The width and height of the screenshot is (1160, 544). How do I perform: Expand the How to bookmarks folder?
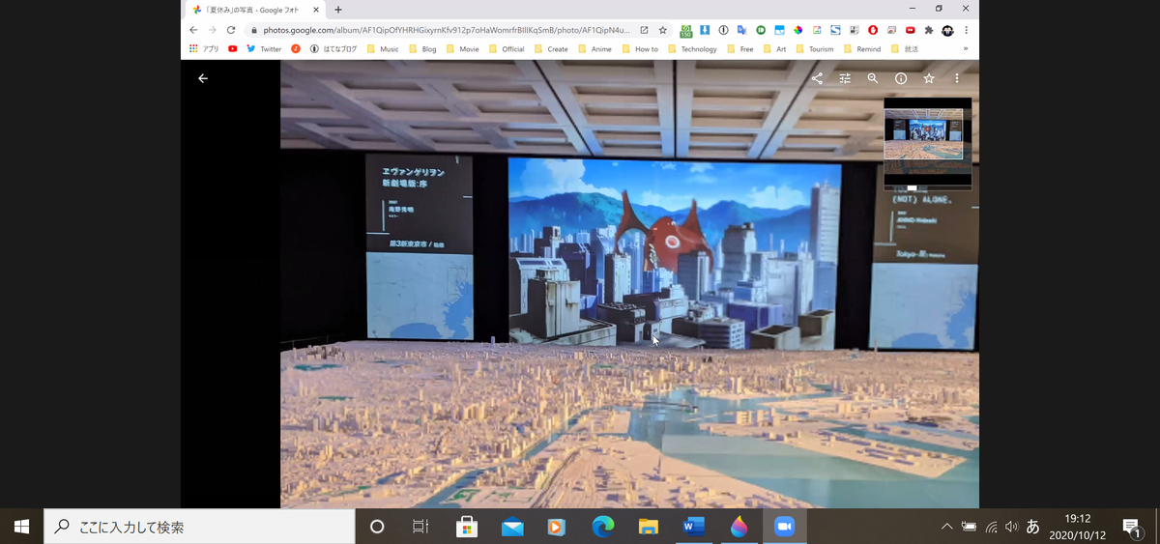tap(640, 48)
